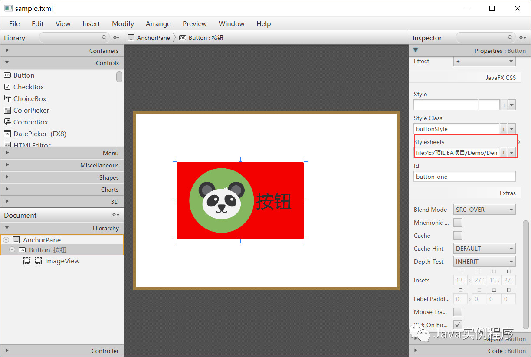Open the Inspector panel settings gear
The height and width of the screenshot is (357, 531).
coord(522,38)
